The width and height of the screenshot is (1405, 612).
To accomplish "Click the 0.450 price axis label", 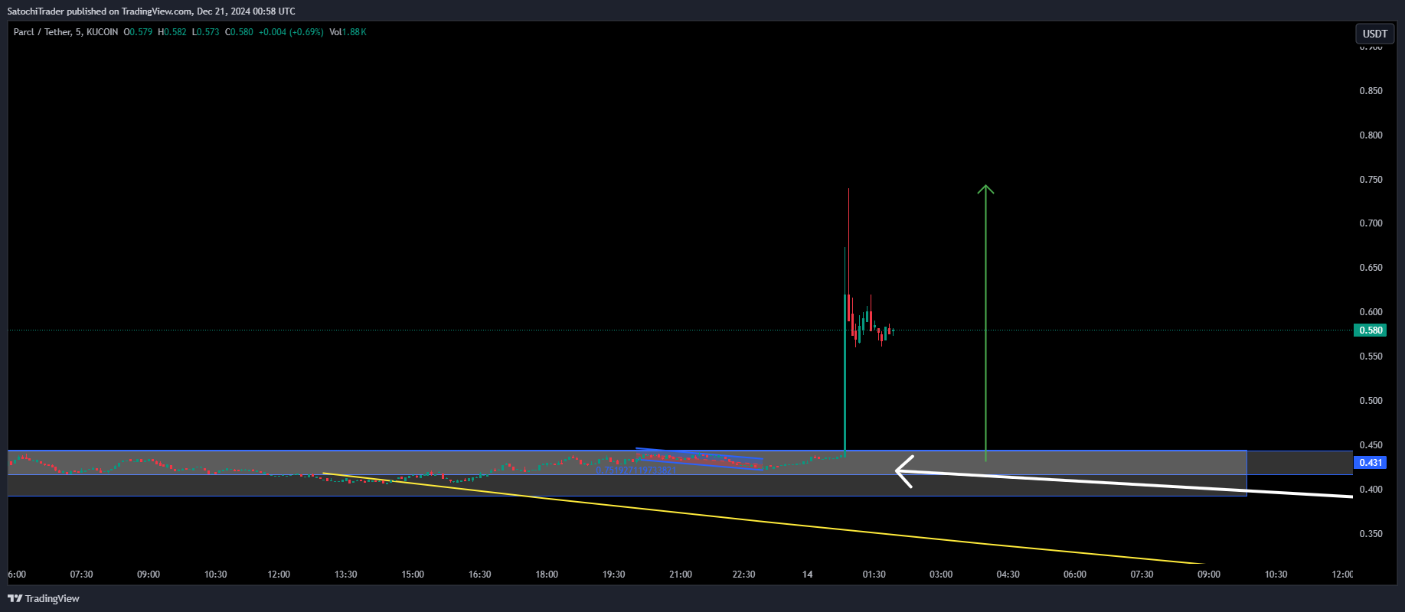I will click(x=1371, y=445).
